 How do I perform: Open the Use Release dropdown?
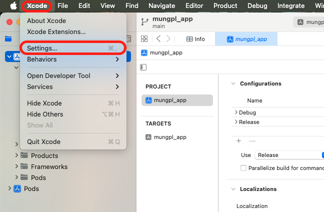pyautogui.click(x=289, y=155)
